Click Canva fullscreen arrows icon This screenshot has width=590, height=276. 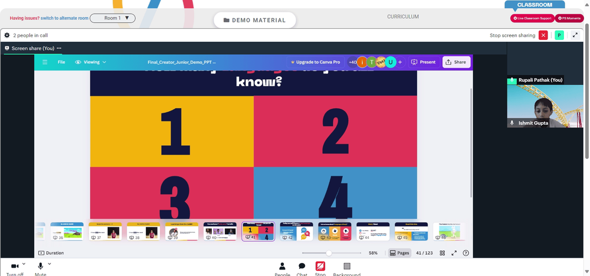454,253
